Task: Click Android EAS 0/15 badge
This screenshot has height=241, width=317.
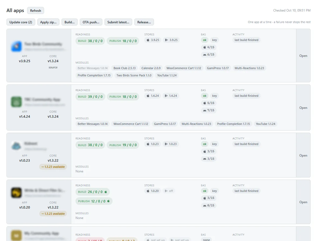Action: pos(209,205)
